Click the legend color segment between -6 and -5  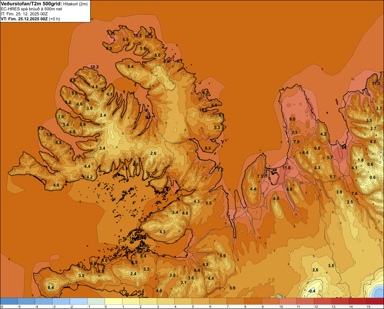pyautogui.click(x=9, y=301)
